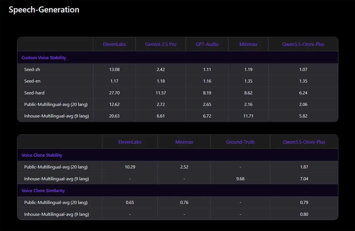The height and width of the screenshot is (231, 355).
Task: Click the 27.70 Seed-hard value cell
Action: tap(114, 93)
